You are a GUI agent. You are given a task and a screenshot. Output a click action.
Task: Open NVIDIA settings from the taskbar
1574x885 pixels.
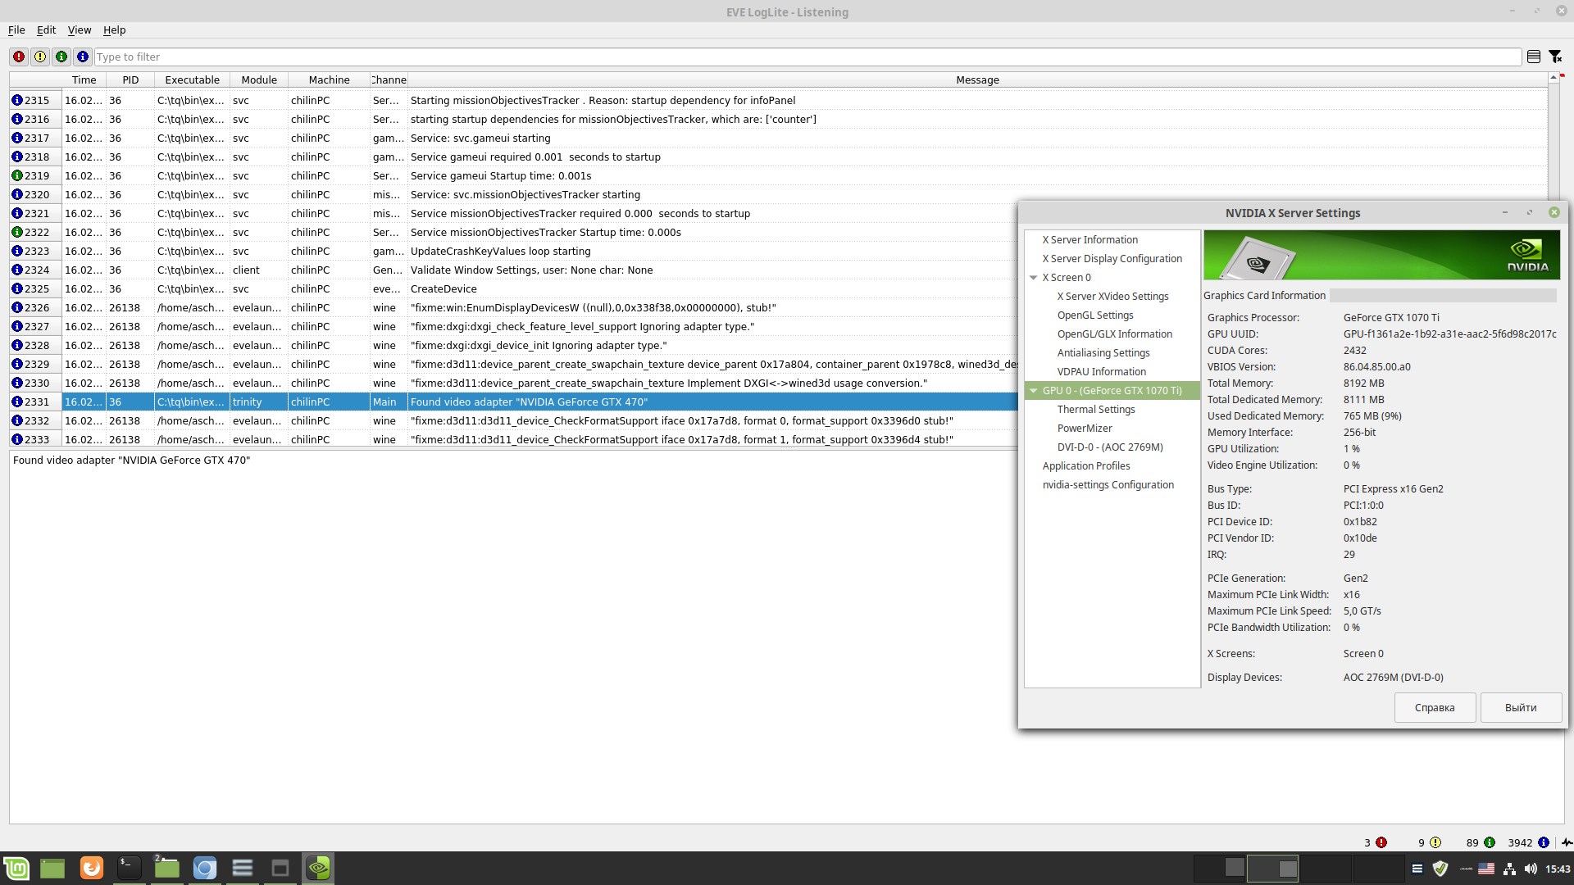pos(318,868)
